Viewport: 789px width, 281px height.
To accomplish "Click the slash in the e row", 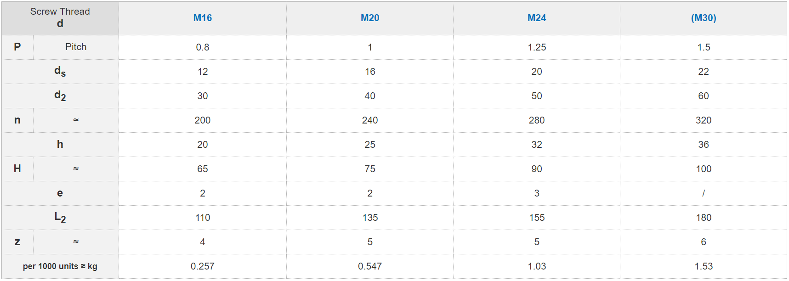I will click(x=704, y=193).
